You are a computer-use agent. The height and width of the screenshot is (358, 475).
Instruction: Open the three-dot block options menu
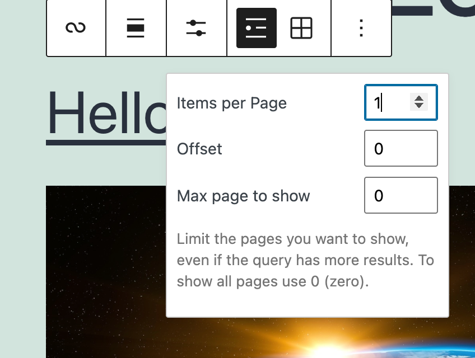361,28
